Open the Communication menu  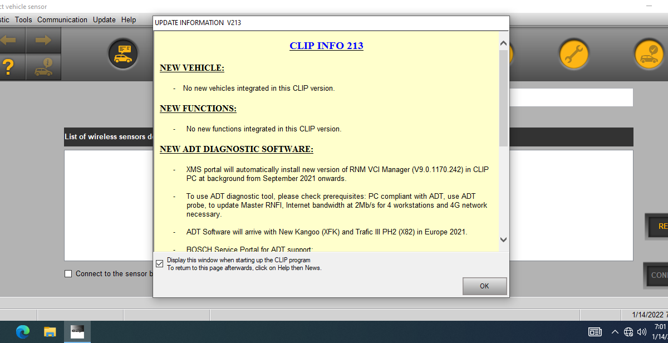[62, 19]
